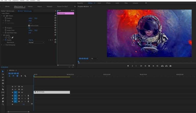Play the program monitor

pos(149,66)
